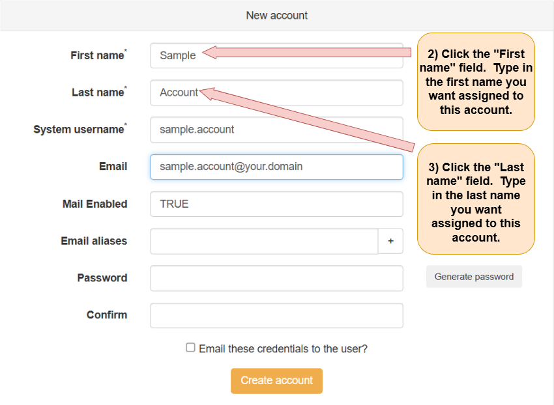This screenshot has height=405, width=554.
Task: Tick the "Email these credentials to the user?" checkbox
Action: 190,348
